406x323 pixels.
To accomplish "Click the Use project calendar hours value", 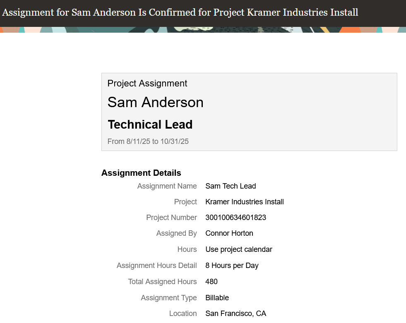I will 239,249.
